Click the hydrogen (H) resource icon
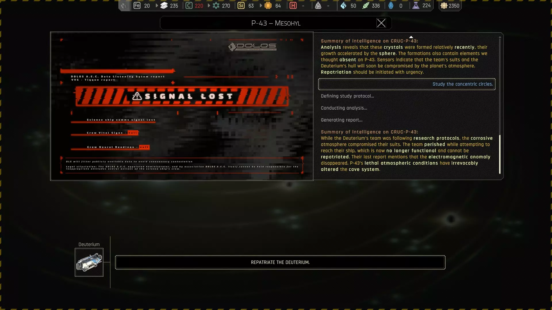Screen dimensions: 552x310 click(x=293, y=5)
